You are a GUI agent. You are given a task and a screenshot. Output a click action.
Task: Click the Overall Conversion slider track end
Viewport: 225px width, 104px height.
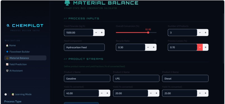(156, 33)
